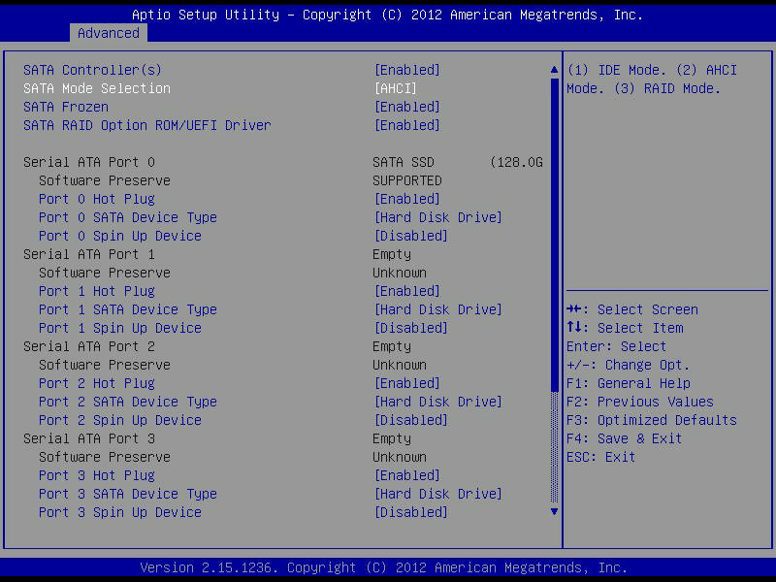776x582 pixels.
Task: Select Port 3 Hot Plug
Action: tap(97, 475)
